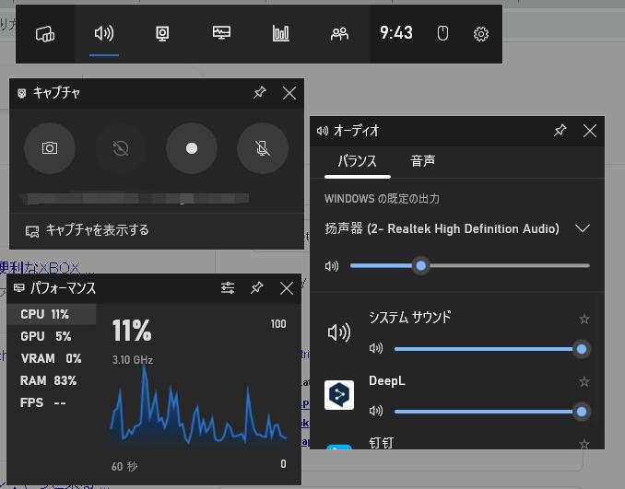Screen dimensions: 625x489
Task: Pin the パフォーマンス widget
Action: click(x=256, y=288)
